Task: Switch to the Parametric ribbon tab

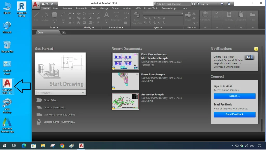Action: [x=81, y=8]
